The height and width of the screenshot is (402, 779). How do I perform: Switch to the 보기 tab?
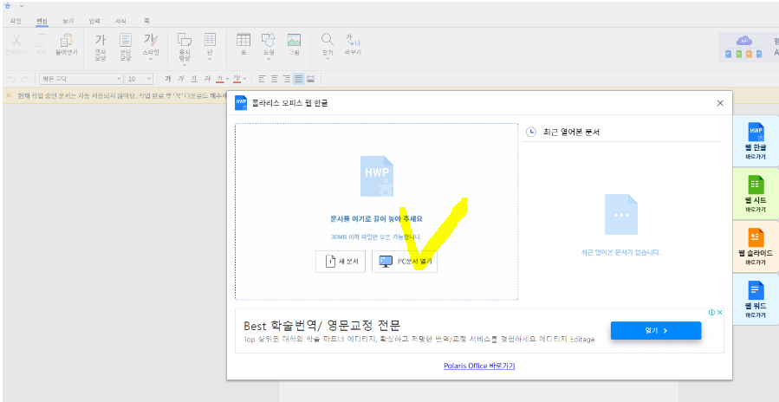[x=68, y=22]
